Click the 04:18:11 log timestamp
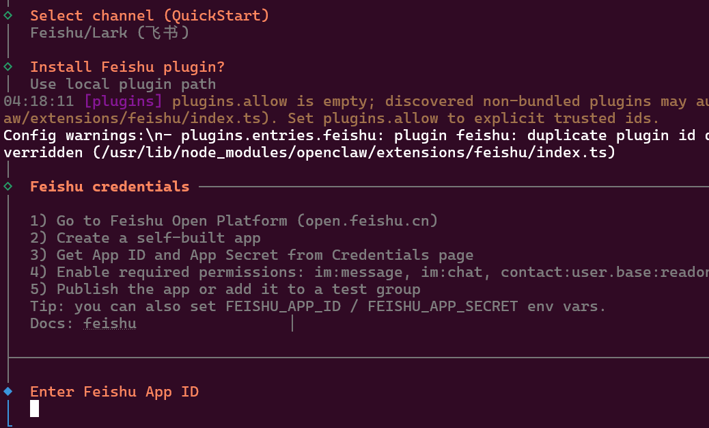The height and width of the screenshot is (428, 709). pyautogui.click(x=39, y=101)
